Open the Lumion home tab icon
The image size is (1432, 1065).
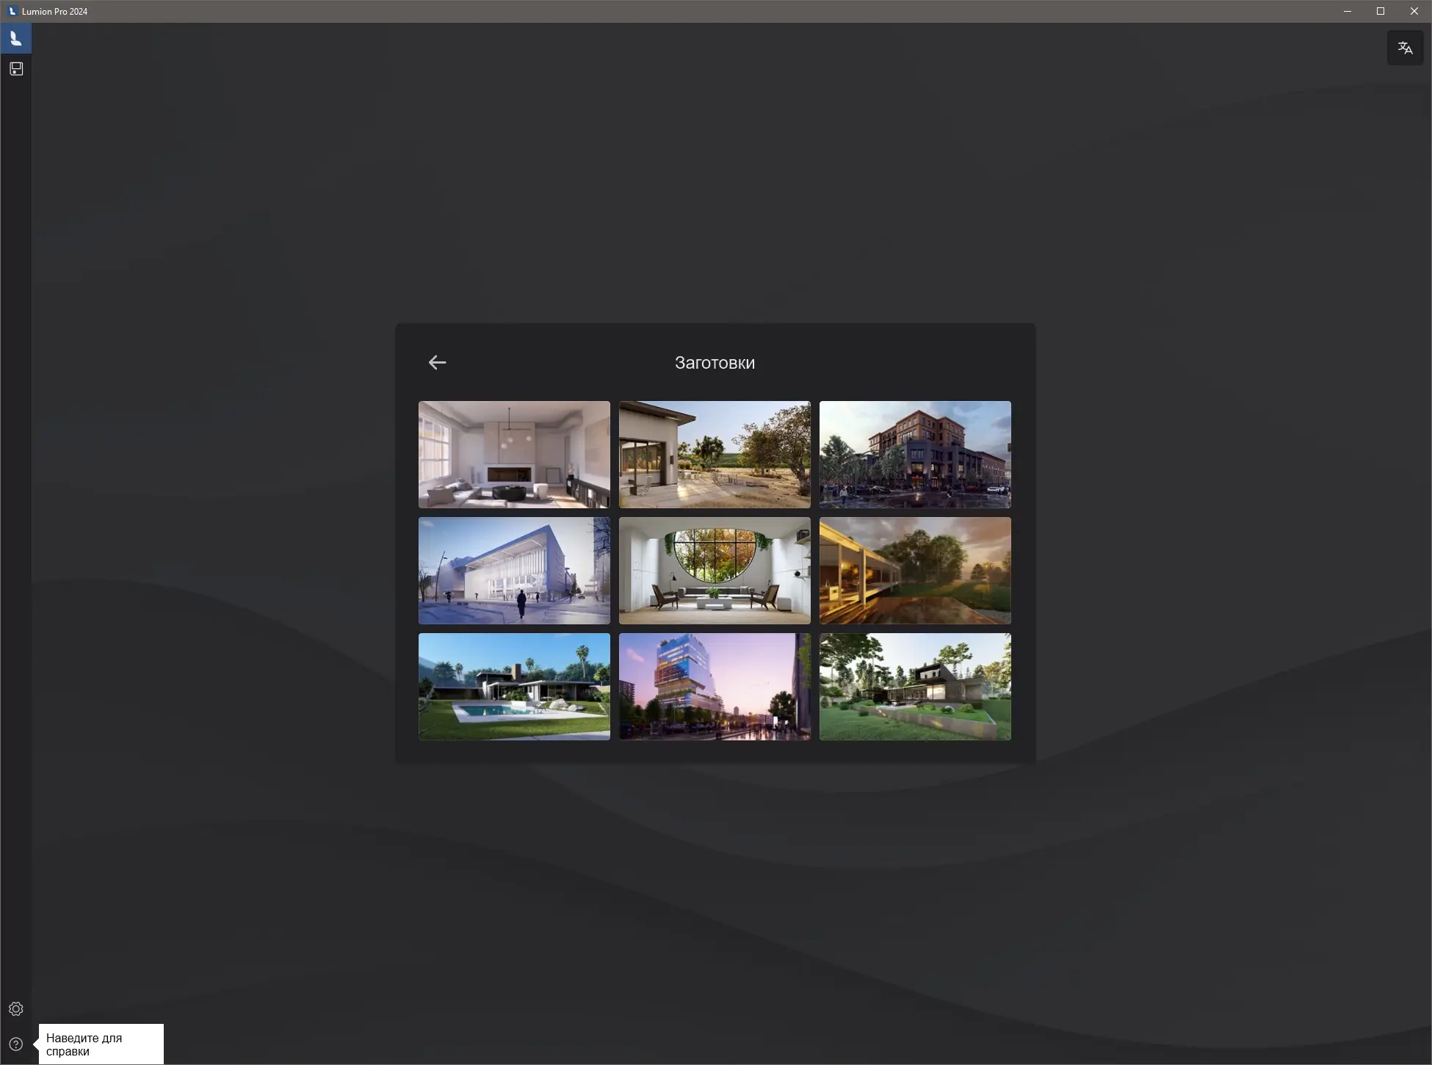coord(15,38)
